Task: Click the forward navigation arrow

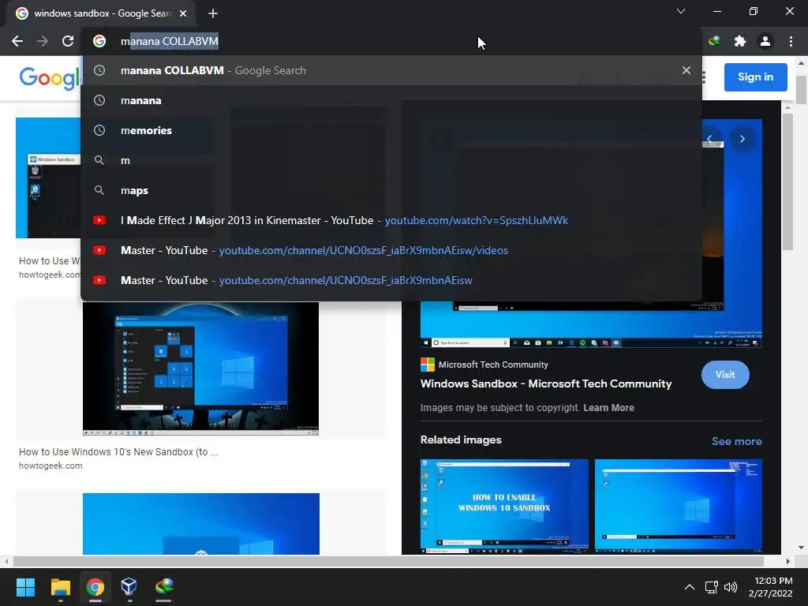Action: click(43, 41)
